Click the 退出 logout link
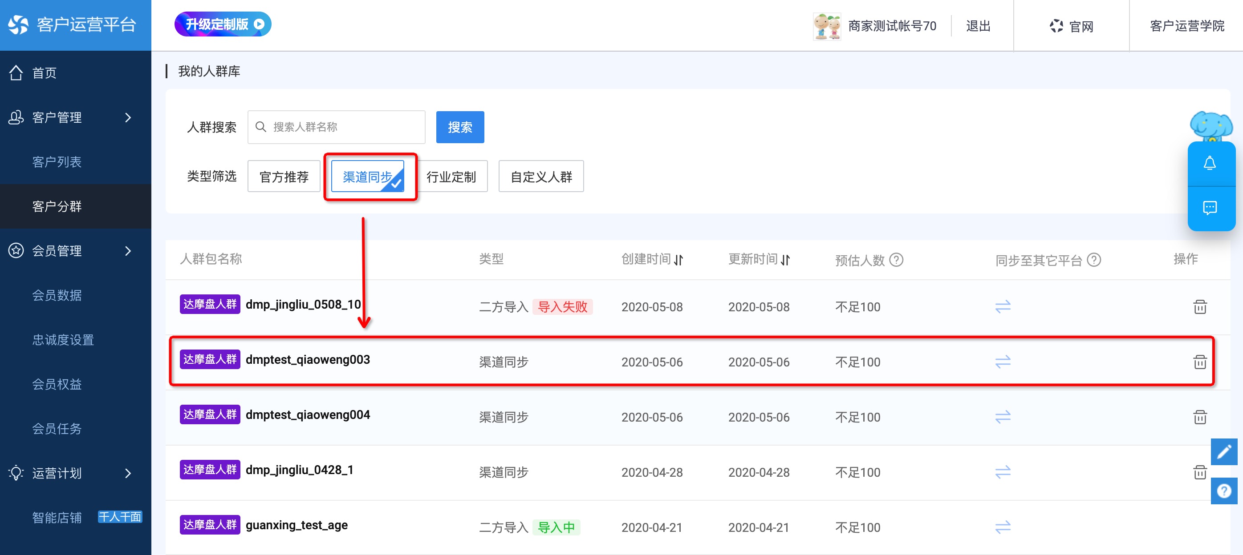The image size is (1243, 555). [978, 25]
